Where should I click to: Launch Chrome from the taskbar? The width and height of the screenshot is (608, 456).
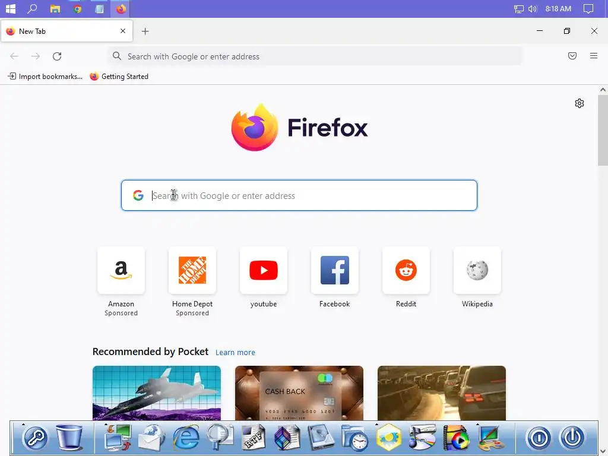(77, 8)
